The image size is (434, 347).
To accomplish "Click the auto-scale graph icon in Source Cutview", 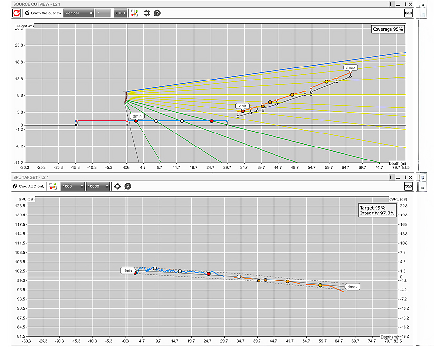I will 135,13.
